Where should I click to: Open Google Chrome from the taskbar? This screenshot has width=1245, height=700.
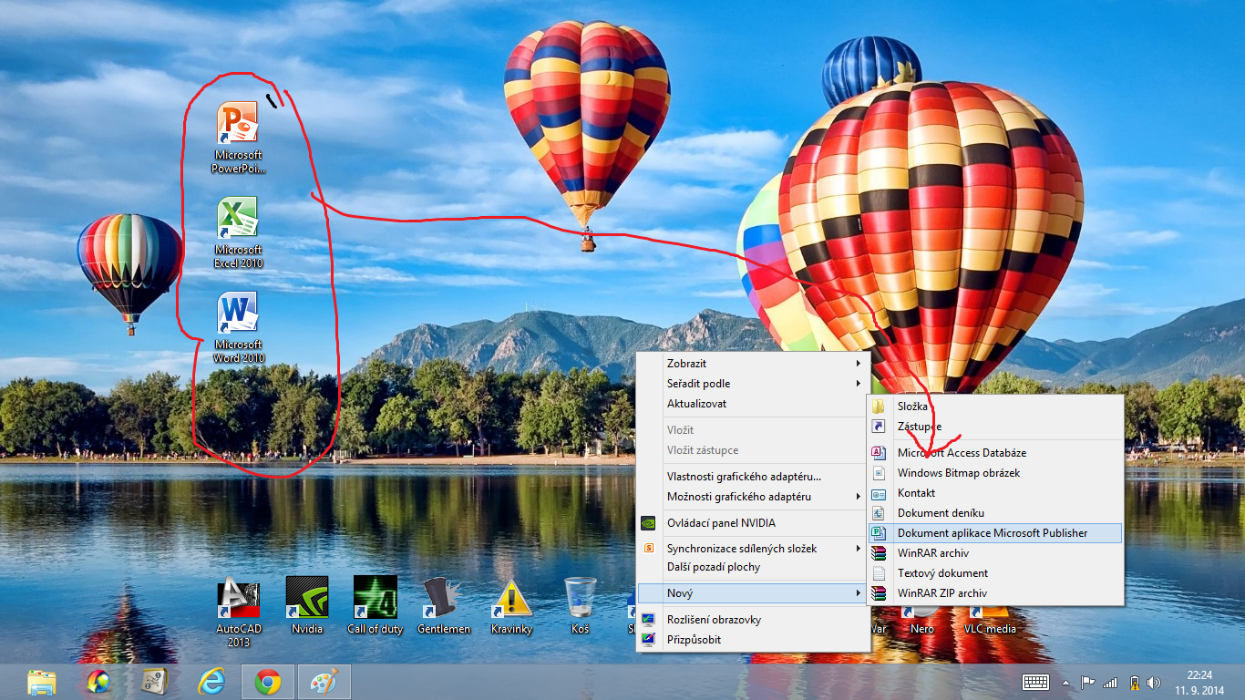[x=267, y=682]
